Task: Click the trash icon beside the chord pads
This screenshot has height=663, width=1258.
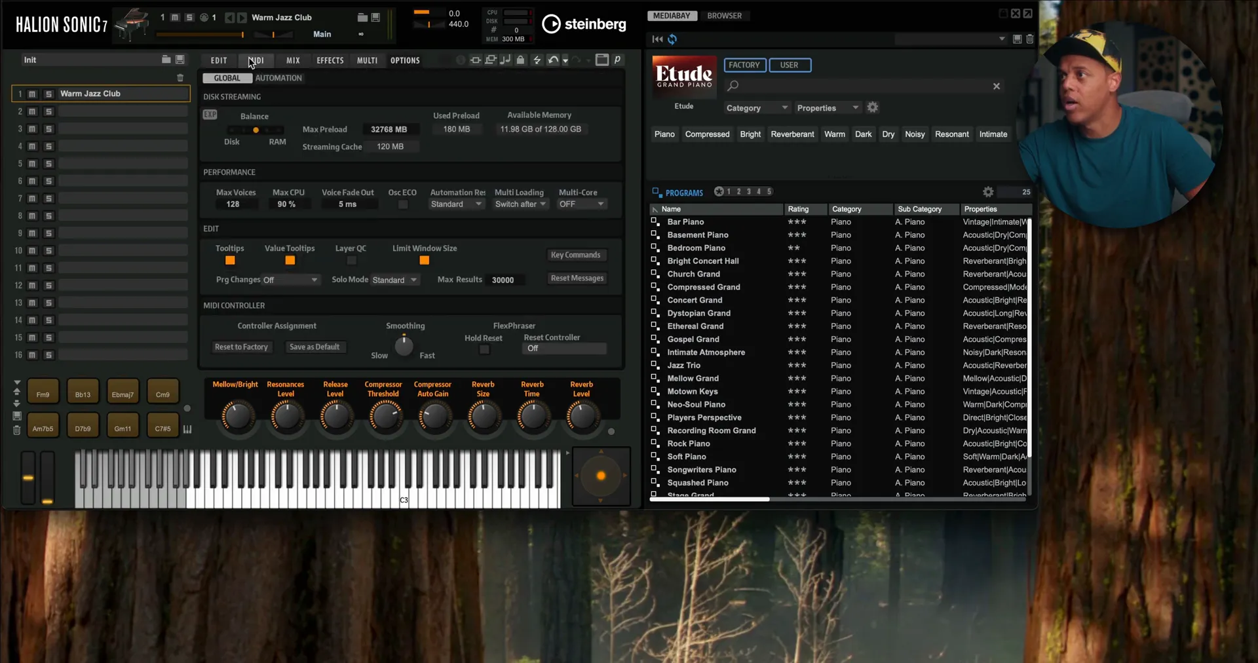Action: 17,430
